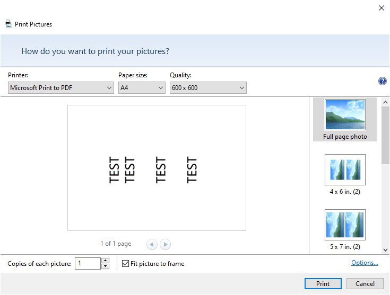Screen dimensions: 390x295
Task: Decrease copies with the down stepper arrow
Action: [106, 266]
